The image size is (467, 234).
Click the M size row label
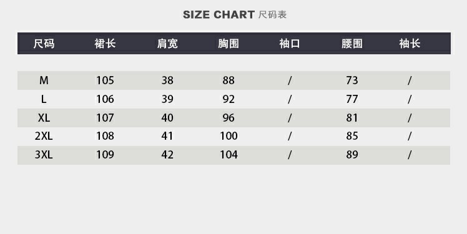44,80
